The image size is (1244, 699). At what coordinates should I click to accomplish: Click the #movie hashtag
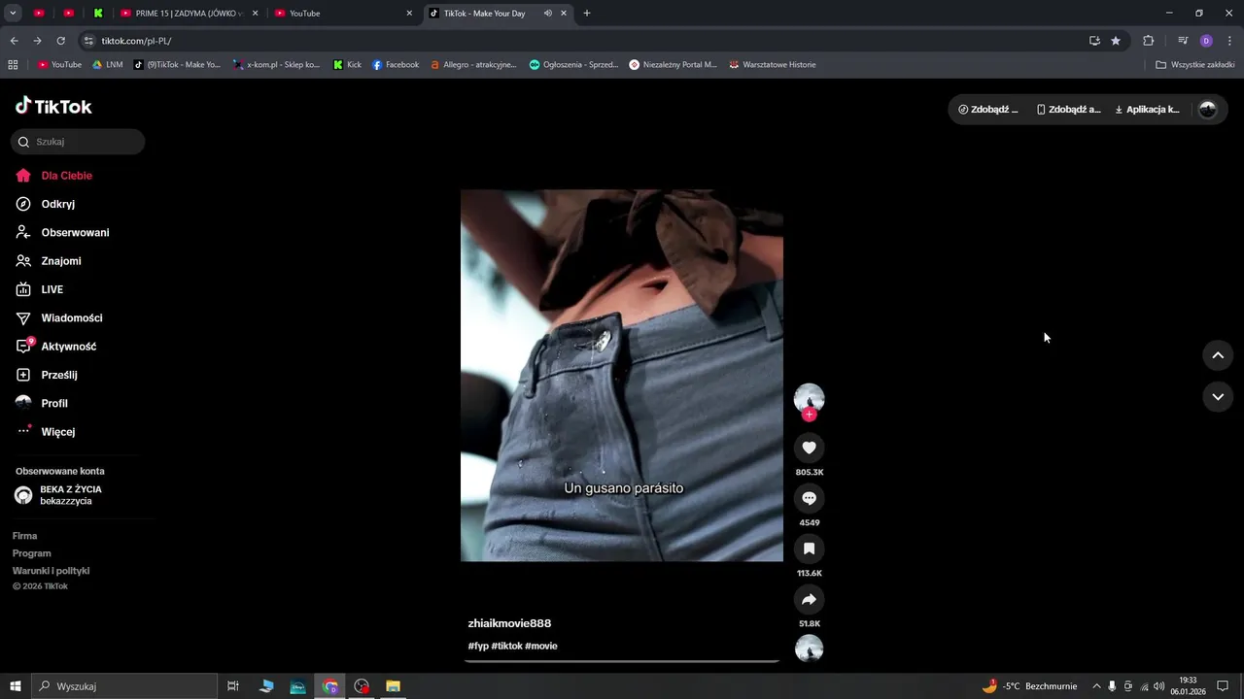(541, 646)
